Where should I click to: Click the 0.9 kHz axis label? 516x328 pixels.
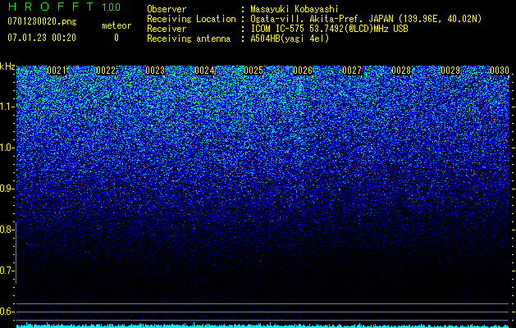click(x=7, y=189)
